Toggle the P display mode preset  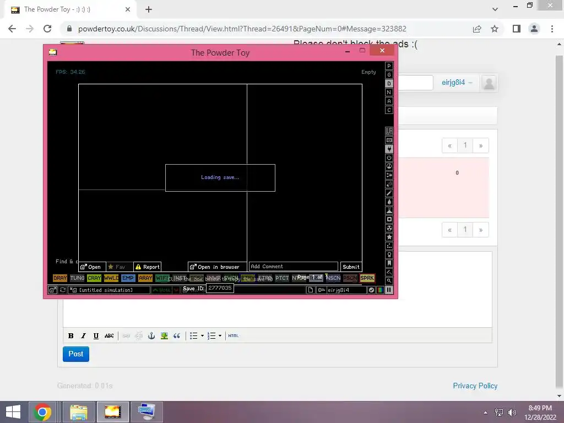pos(389,66)
